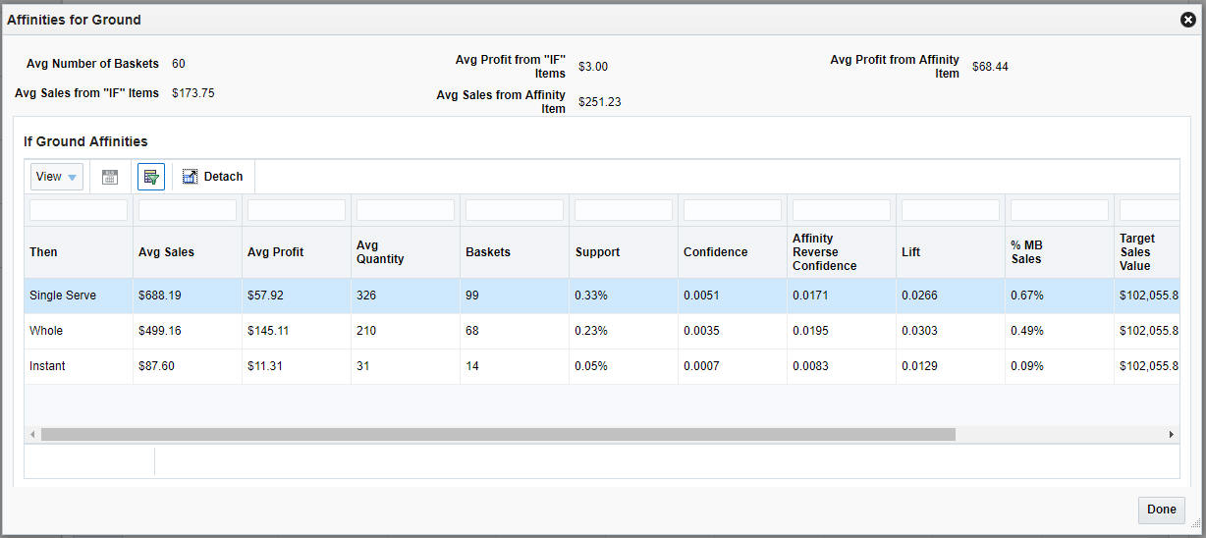1206x538 pixels.
Task: Select the Whole affinity row
Action: click(601, 331)
